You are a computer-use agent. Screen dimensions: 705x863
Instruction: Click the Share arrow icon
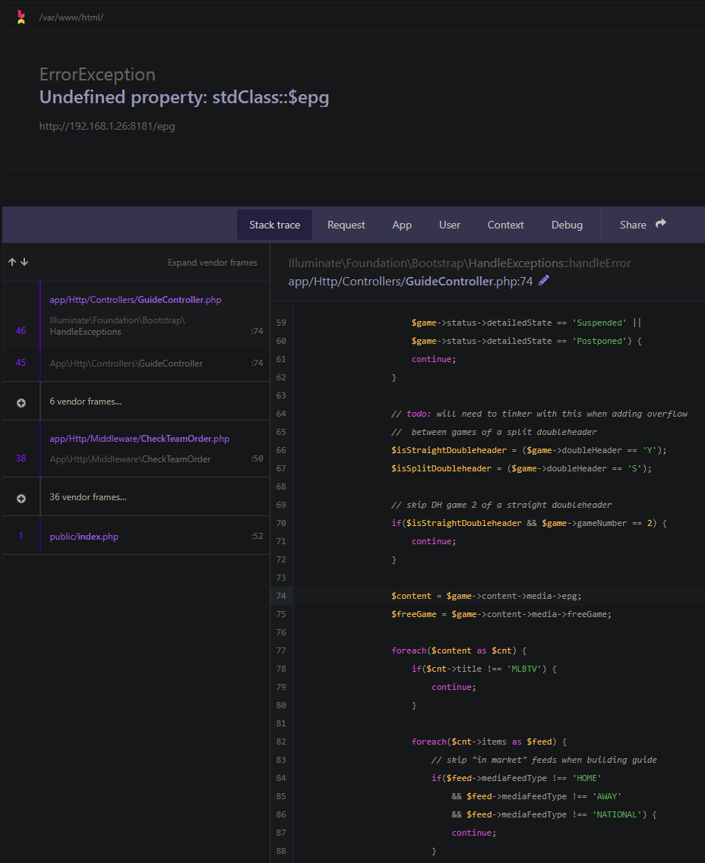pyautogui.click(x=661, y=224)
